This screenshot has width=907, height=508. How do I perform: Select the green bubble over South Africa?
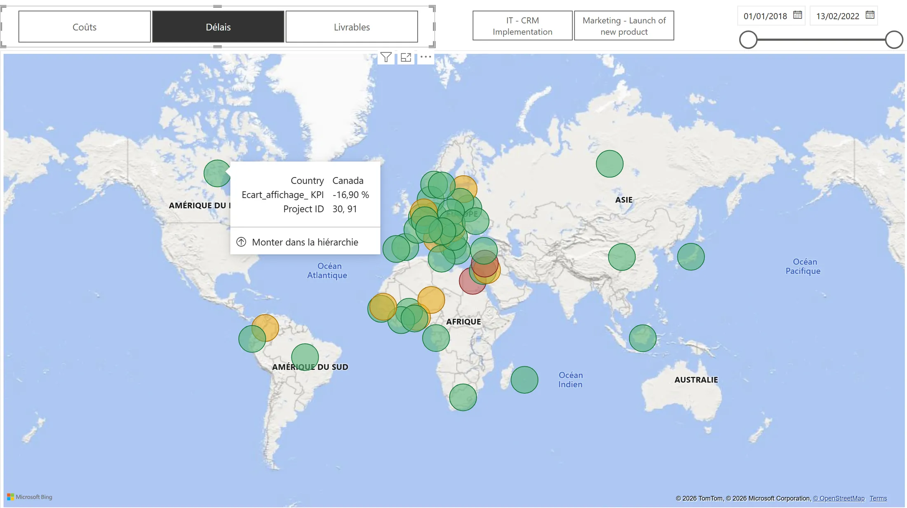pos(463,397)
